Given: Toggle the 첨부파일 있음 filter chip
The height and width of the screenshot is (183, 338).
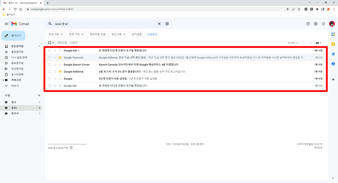Looking at the screenshot, I should coord(98,34).
